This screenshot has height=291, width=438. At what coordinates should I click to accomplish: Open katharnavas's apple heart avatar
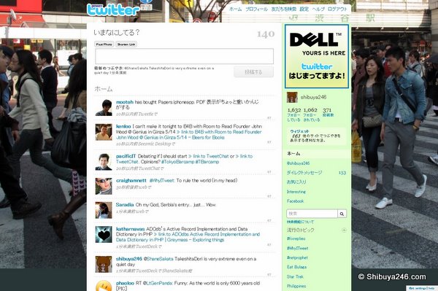coord(104,234)
